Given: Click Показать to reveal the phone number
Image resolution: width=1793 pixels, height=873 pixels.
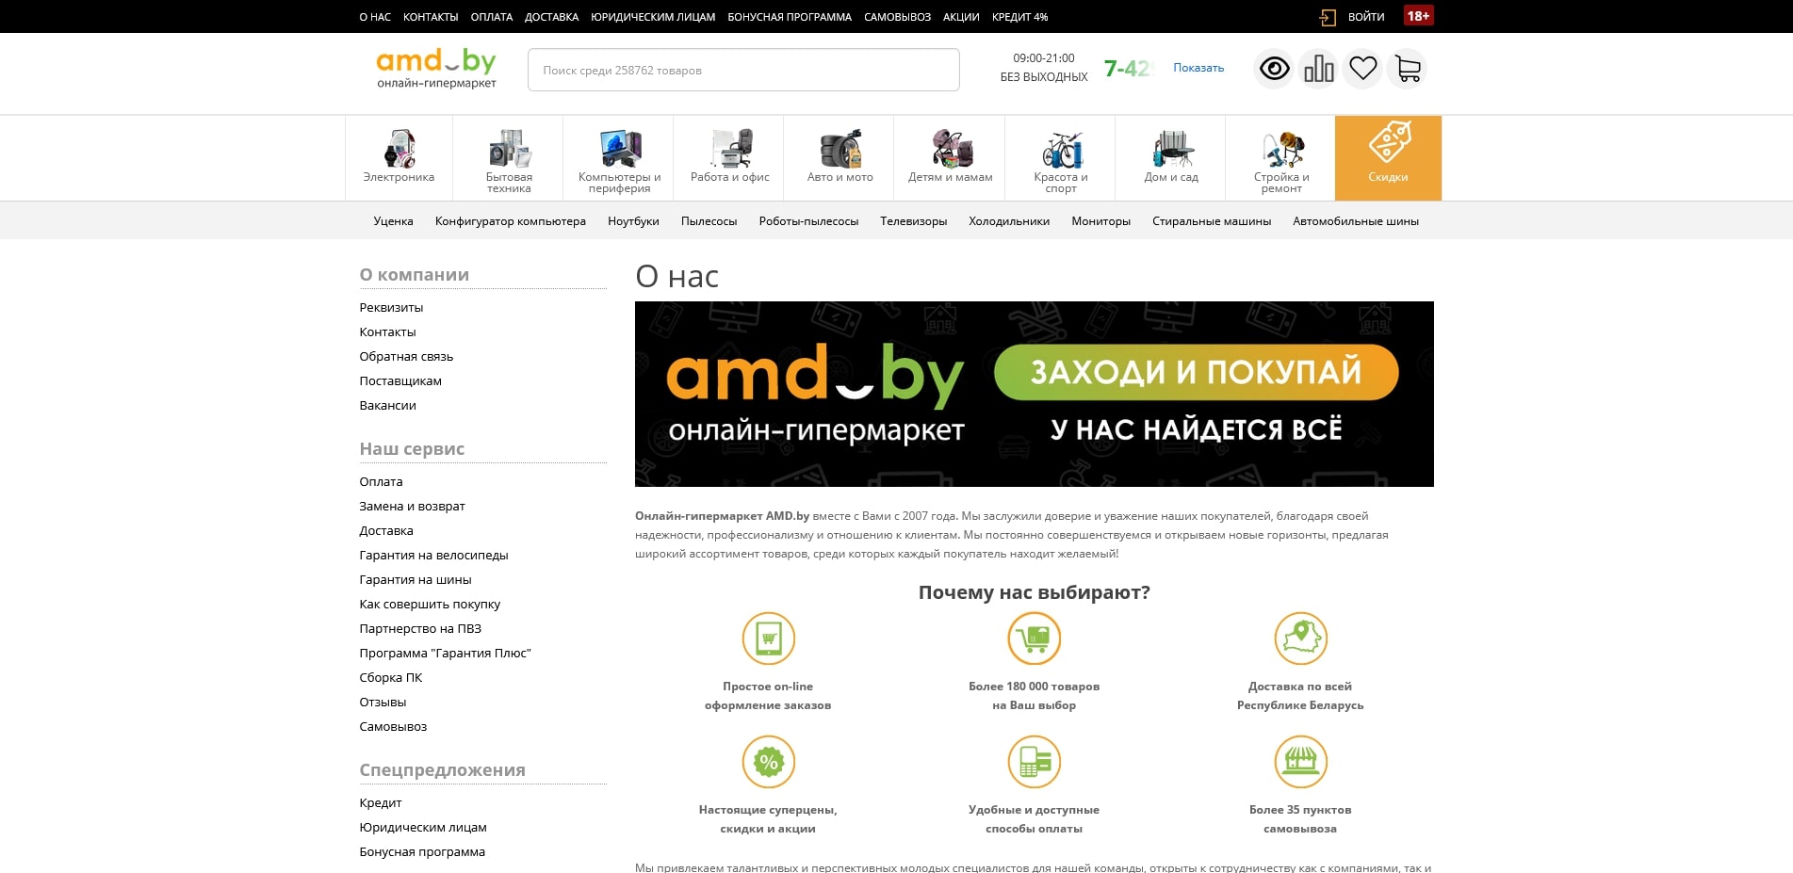Looking at the screenshot, I should click(1197, 67).
